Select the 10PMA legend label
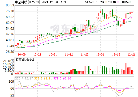The image size is (138, 97). [100, 2]
